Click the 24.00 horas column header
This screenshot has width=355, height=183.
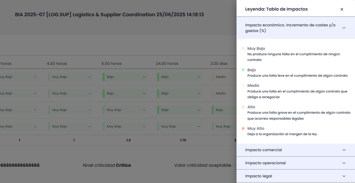[167, 63]
